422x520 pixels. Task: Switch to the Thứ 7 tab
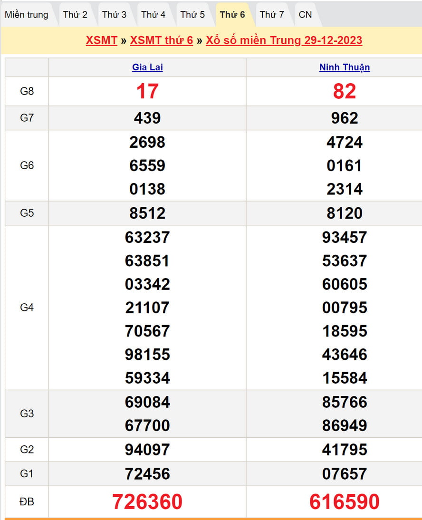coord(272,15)
